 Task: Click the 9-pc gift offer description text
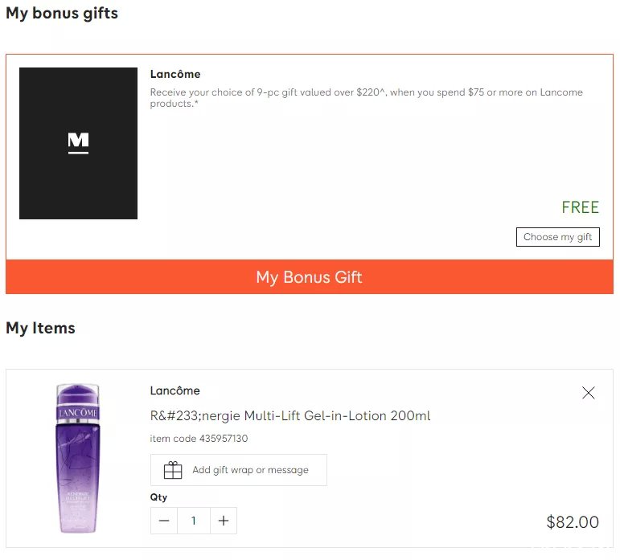coord(366,97)
